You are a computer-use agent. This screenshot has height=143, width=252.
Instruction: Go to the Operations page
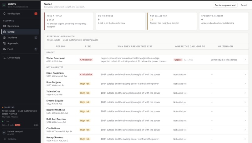[x=20, y=26]
